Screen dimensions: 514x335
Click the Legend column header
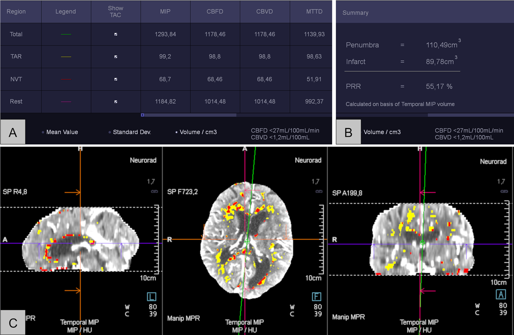66,12
